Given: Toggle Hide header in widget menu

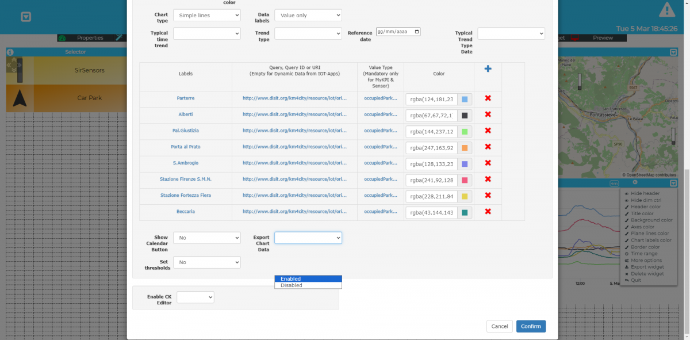Looking at the screenshot, I should [645, 193].
